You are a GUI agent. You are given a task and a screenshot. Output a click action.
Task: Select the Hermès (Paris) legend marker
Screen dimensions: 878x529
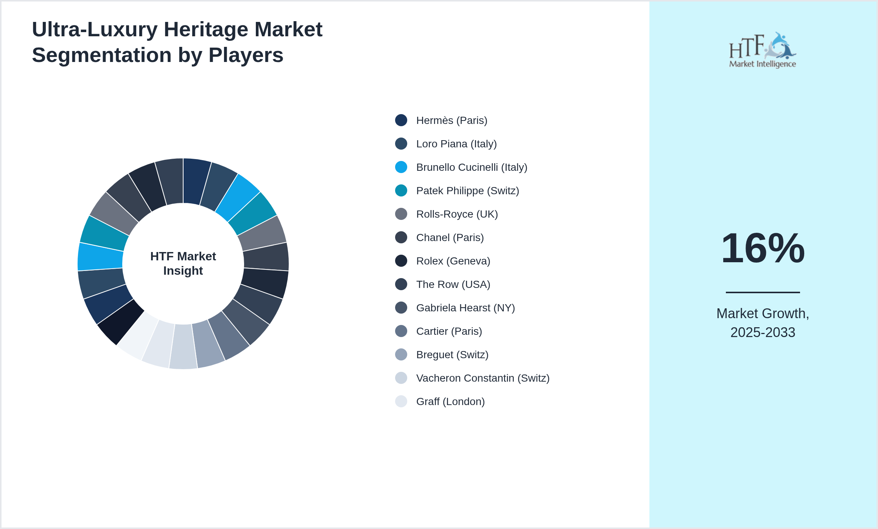400,120
